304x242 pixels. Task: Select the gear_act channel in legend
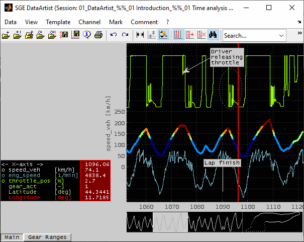23,187
